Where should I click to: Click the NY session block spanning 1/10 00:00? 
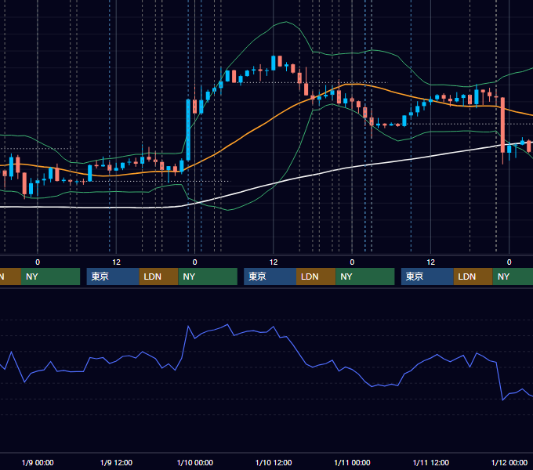(x=208, y=277)
